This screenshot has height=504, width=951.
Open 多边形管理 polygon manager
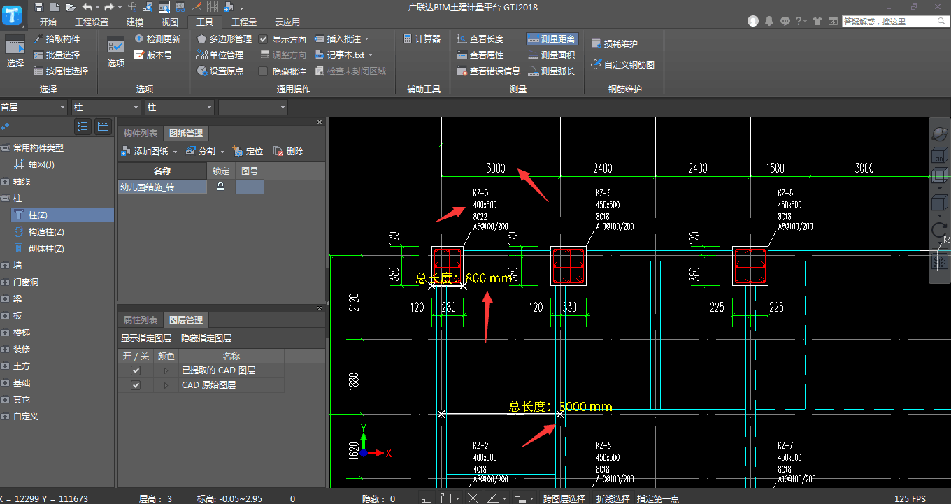(x=224, y=39)
